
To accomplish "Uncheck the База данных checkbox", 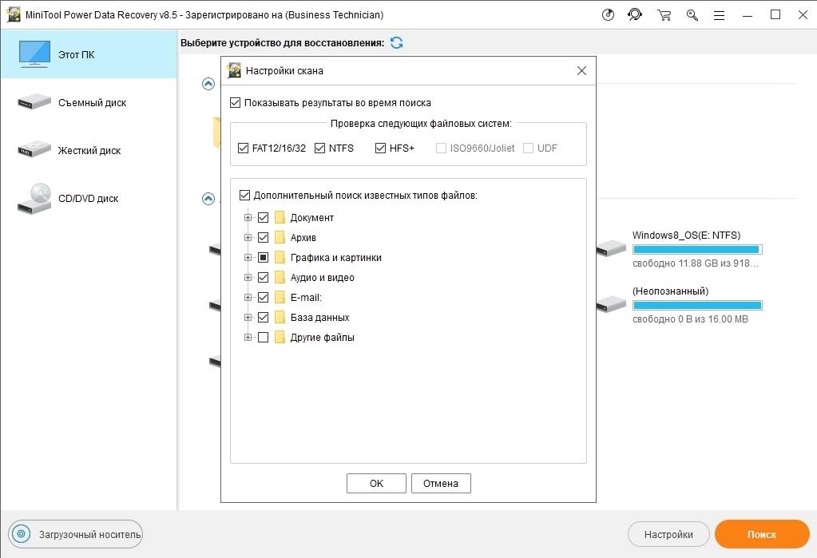I will [x=263, y=317].
